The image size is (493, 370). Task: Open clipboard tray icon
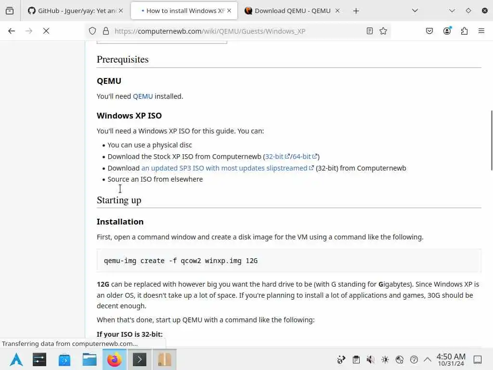coord(356,359)
